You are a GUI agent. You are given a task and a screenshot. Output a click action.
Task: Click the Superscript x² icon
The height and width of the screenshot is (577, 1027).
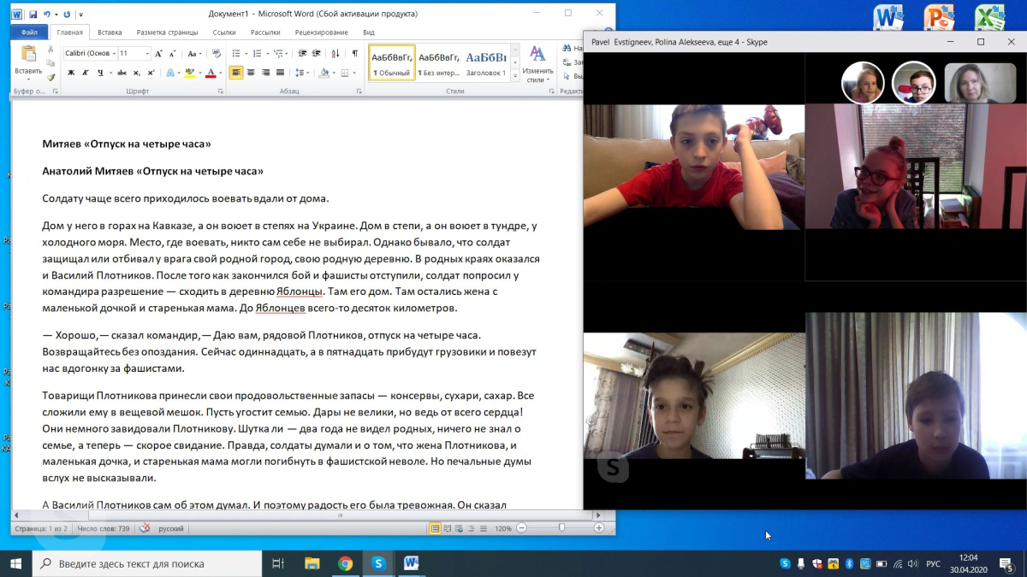click(151, 73)
